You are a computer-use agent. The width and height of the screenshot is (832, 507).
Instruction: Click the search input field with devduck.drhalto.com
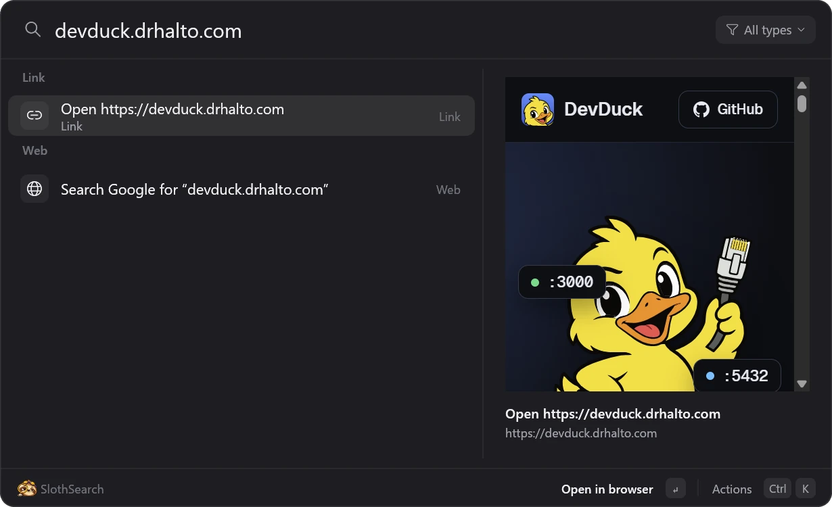379,30
